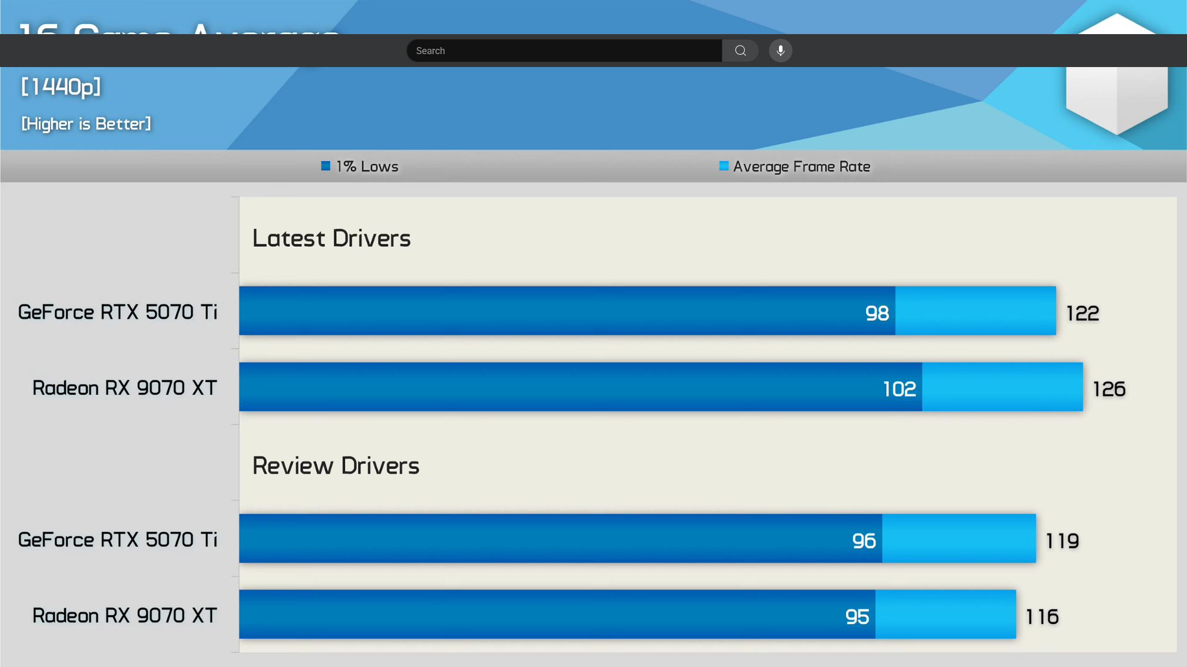The image size is (1187, 667).
Task: Focus the Search input field
Action: coord(564,51)
